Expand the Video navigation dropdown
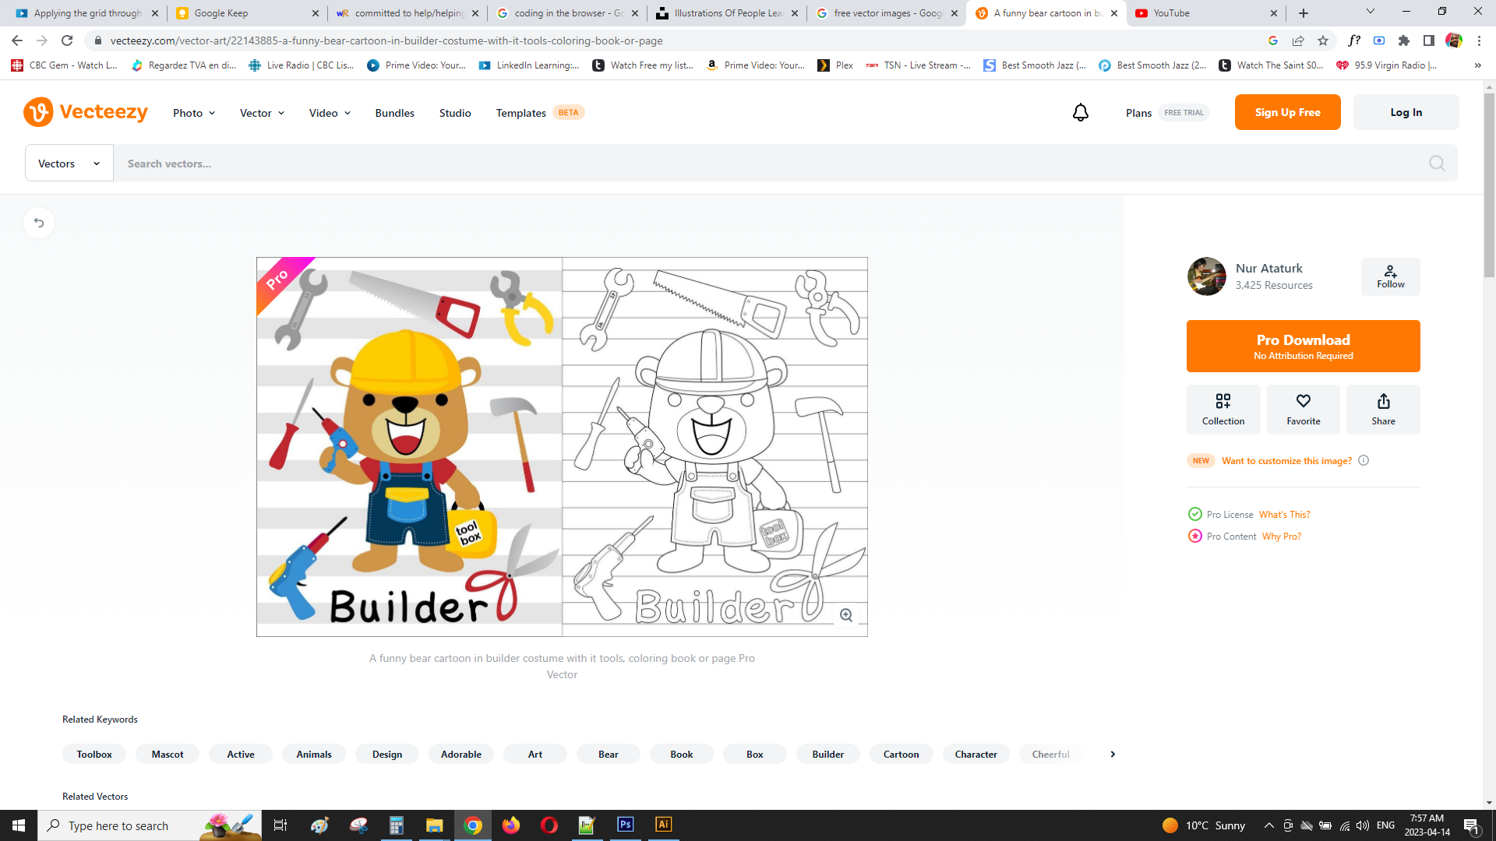This screenshot has width=1496, height=841. (330, 113)
